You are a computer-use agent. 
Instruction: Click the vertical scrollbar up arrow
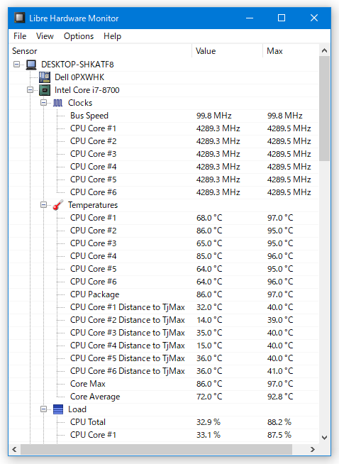coord(325,50)
